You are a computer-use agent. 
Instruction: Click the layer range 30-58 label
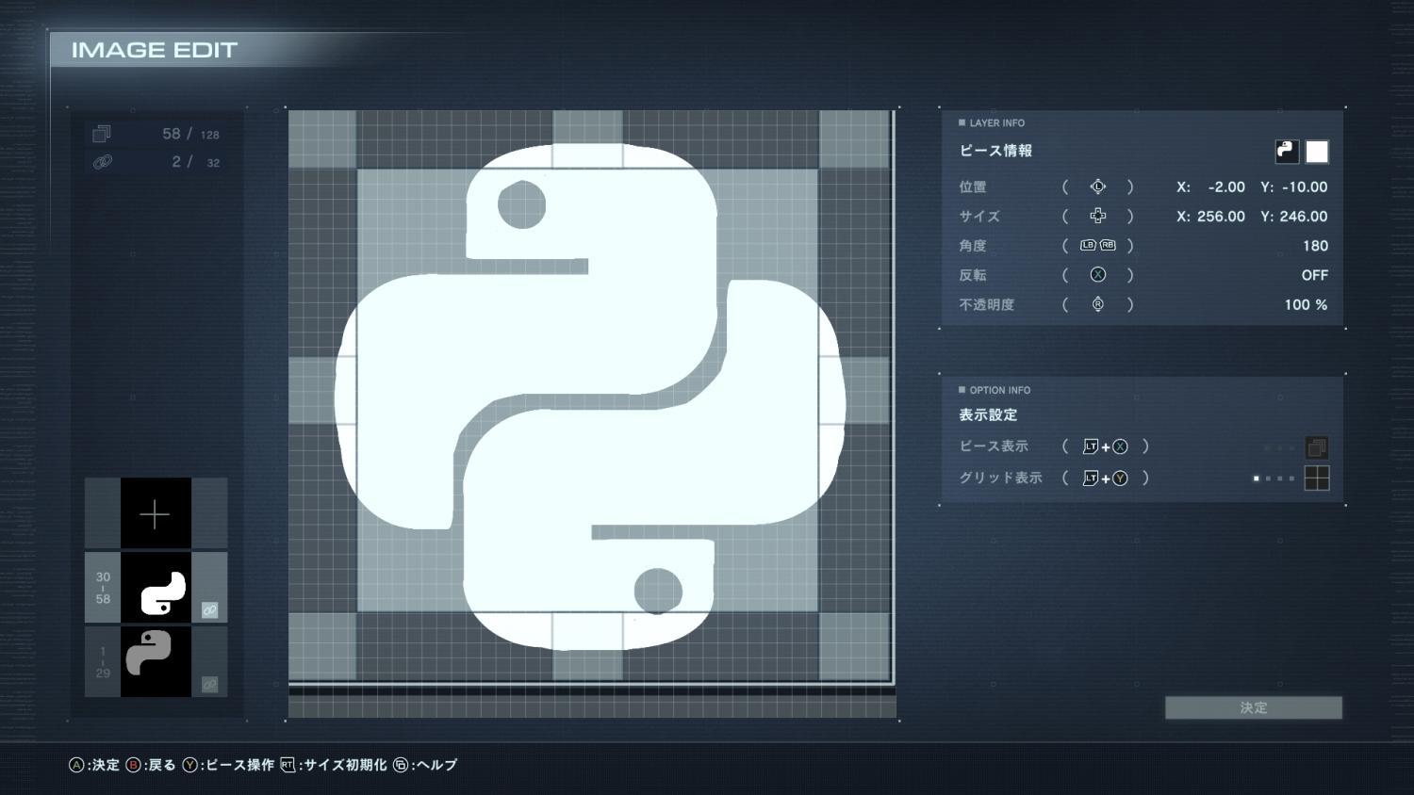[x=103, y=588]
